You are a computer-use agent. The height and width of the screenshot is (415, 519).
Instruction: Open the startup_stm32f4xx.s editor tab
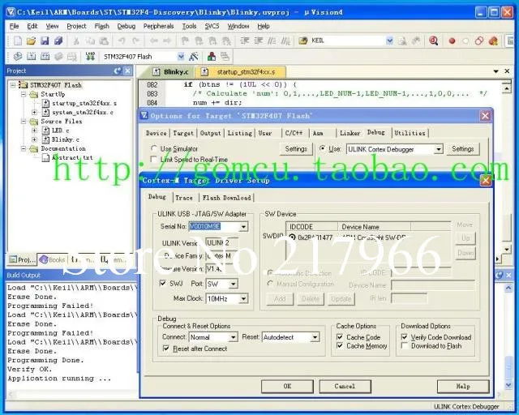click(240, 72)
